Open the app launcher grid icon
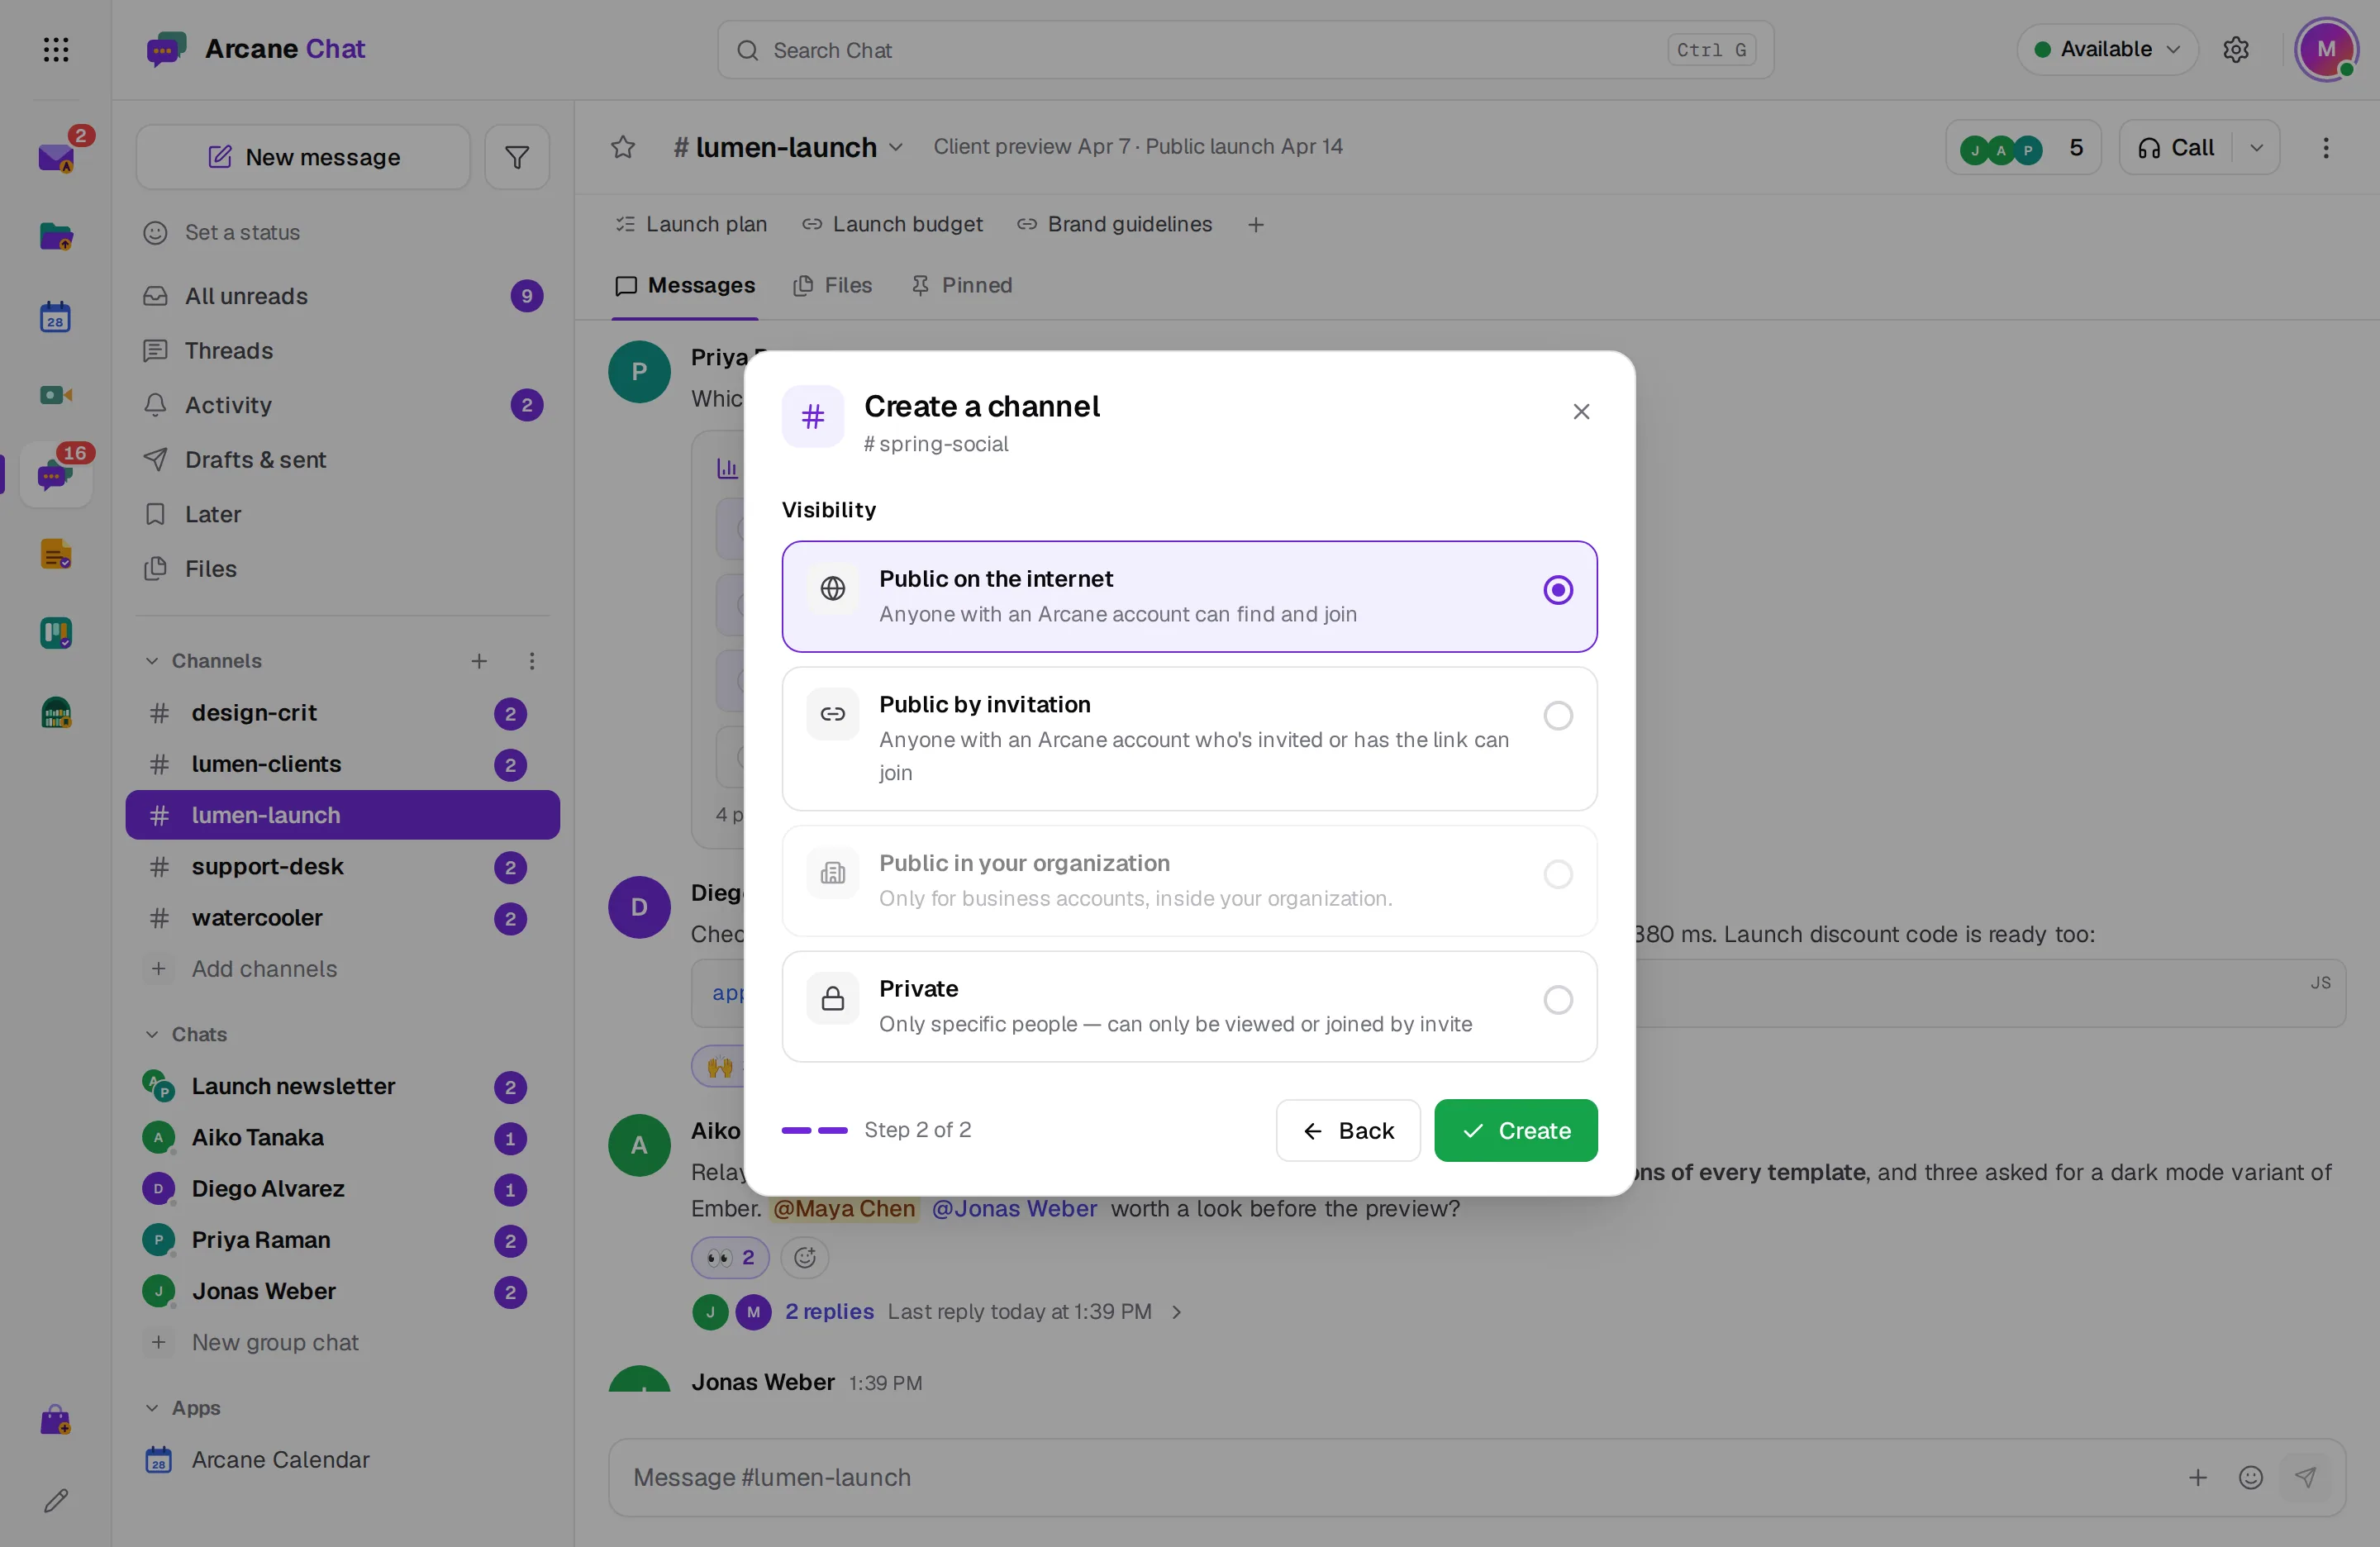 tap(56, 49)
